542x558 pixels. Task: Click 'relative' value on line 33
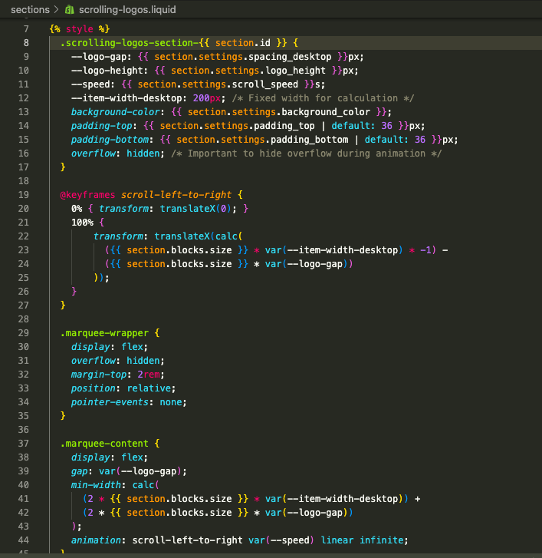point(149,388)
